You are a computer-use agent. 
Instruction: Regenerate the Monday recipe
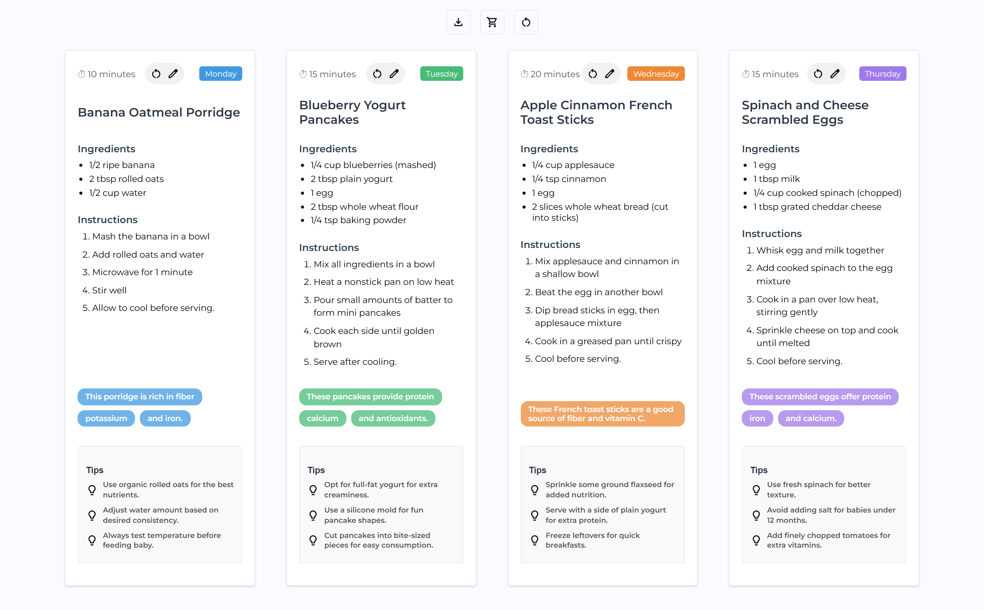[x=156, y=74]
